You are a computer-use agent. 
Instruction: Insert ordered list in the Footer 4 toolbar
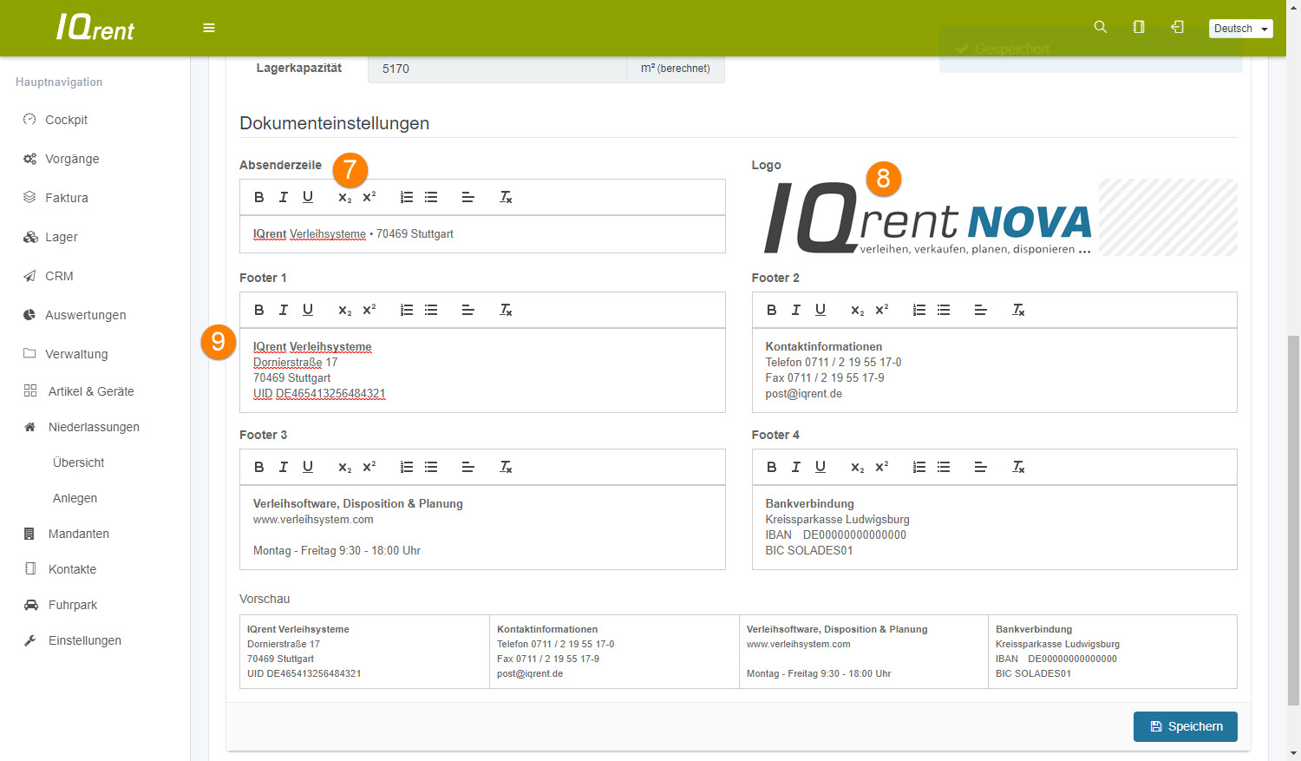tap(919, 467)
